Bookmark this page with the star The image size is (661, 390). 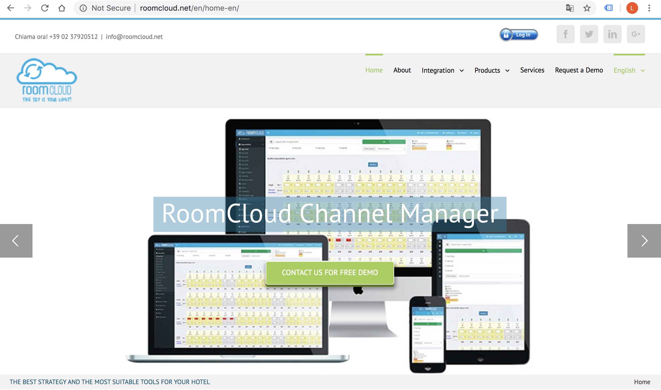click(x=587, y=8)
